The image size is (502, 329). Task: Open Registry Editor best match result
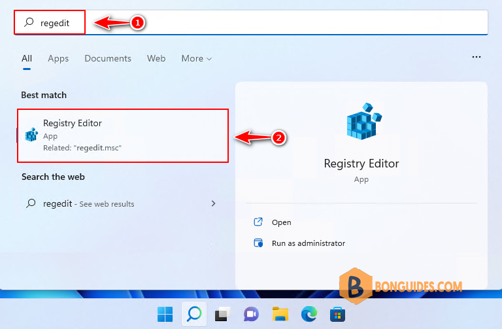(123, 135)
